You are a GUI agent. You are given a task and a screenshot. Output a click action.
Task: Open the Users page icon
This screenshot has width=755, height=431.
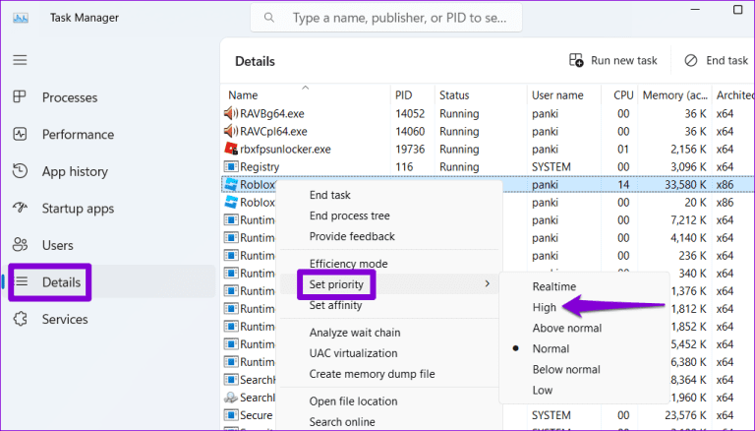coord(20,245)
